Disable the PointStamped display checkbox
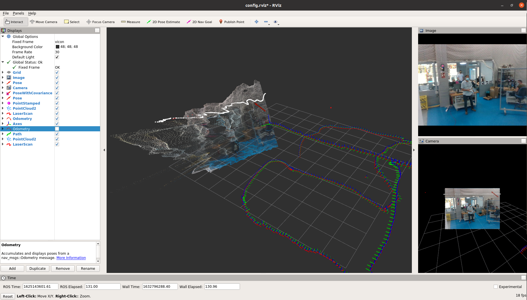Screen dimensions: 527x300 (x=57, y=103)
